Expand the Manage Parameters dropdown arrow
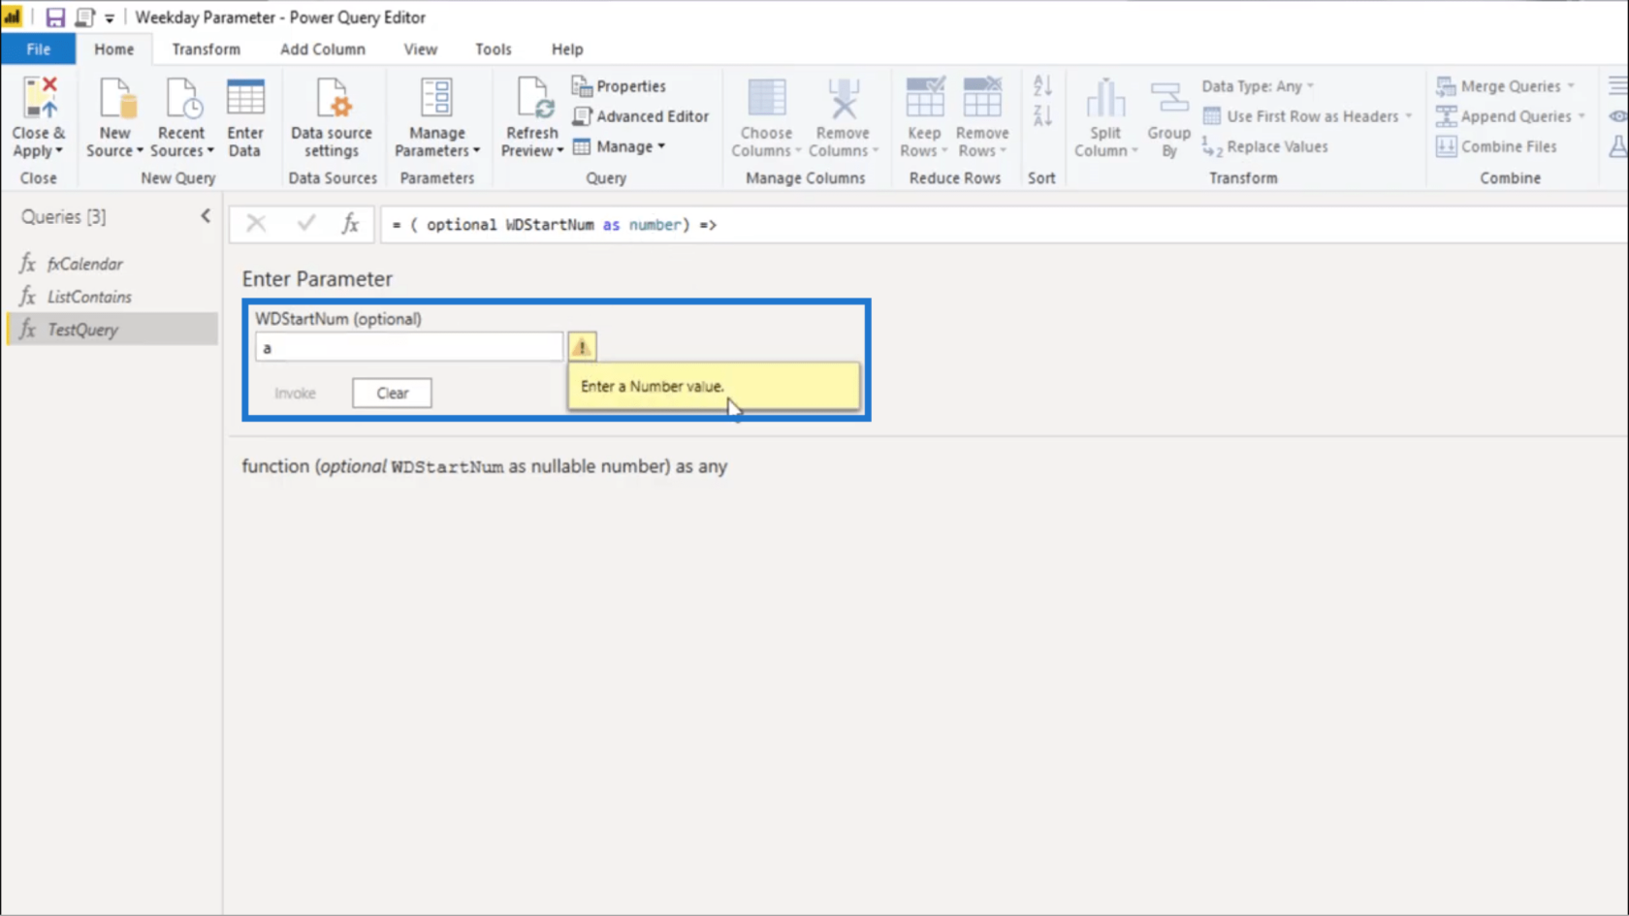The height and width of the screenshot is (916, 1629). point(476,151)
